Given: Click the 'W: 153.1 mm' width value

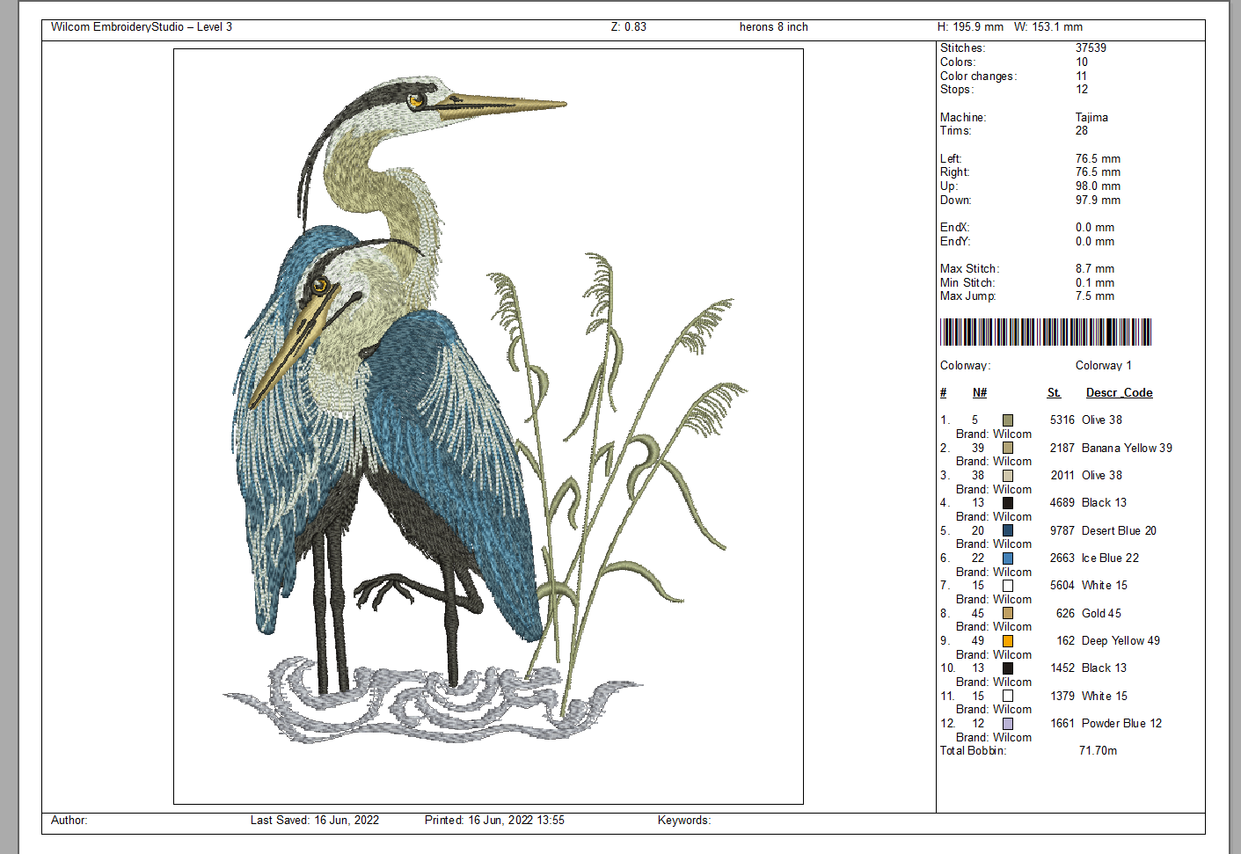Looking at the screenshot, I should click(x=1048, y=27).
